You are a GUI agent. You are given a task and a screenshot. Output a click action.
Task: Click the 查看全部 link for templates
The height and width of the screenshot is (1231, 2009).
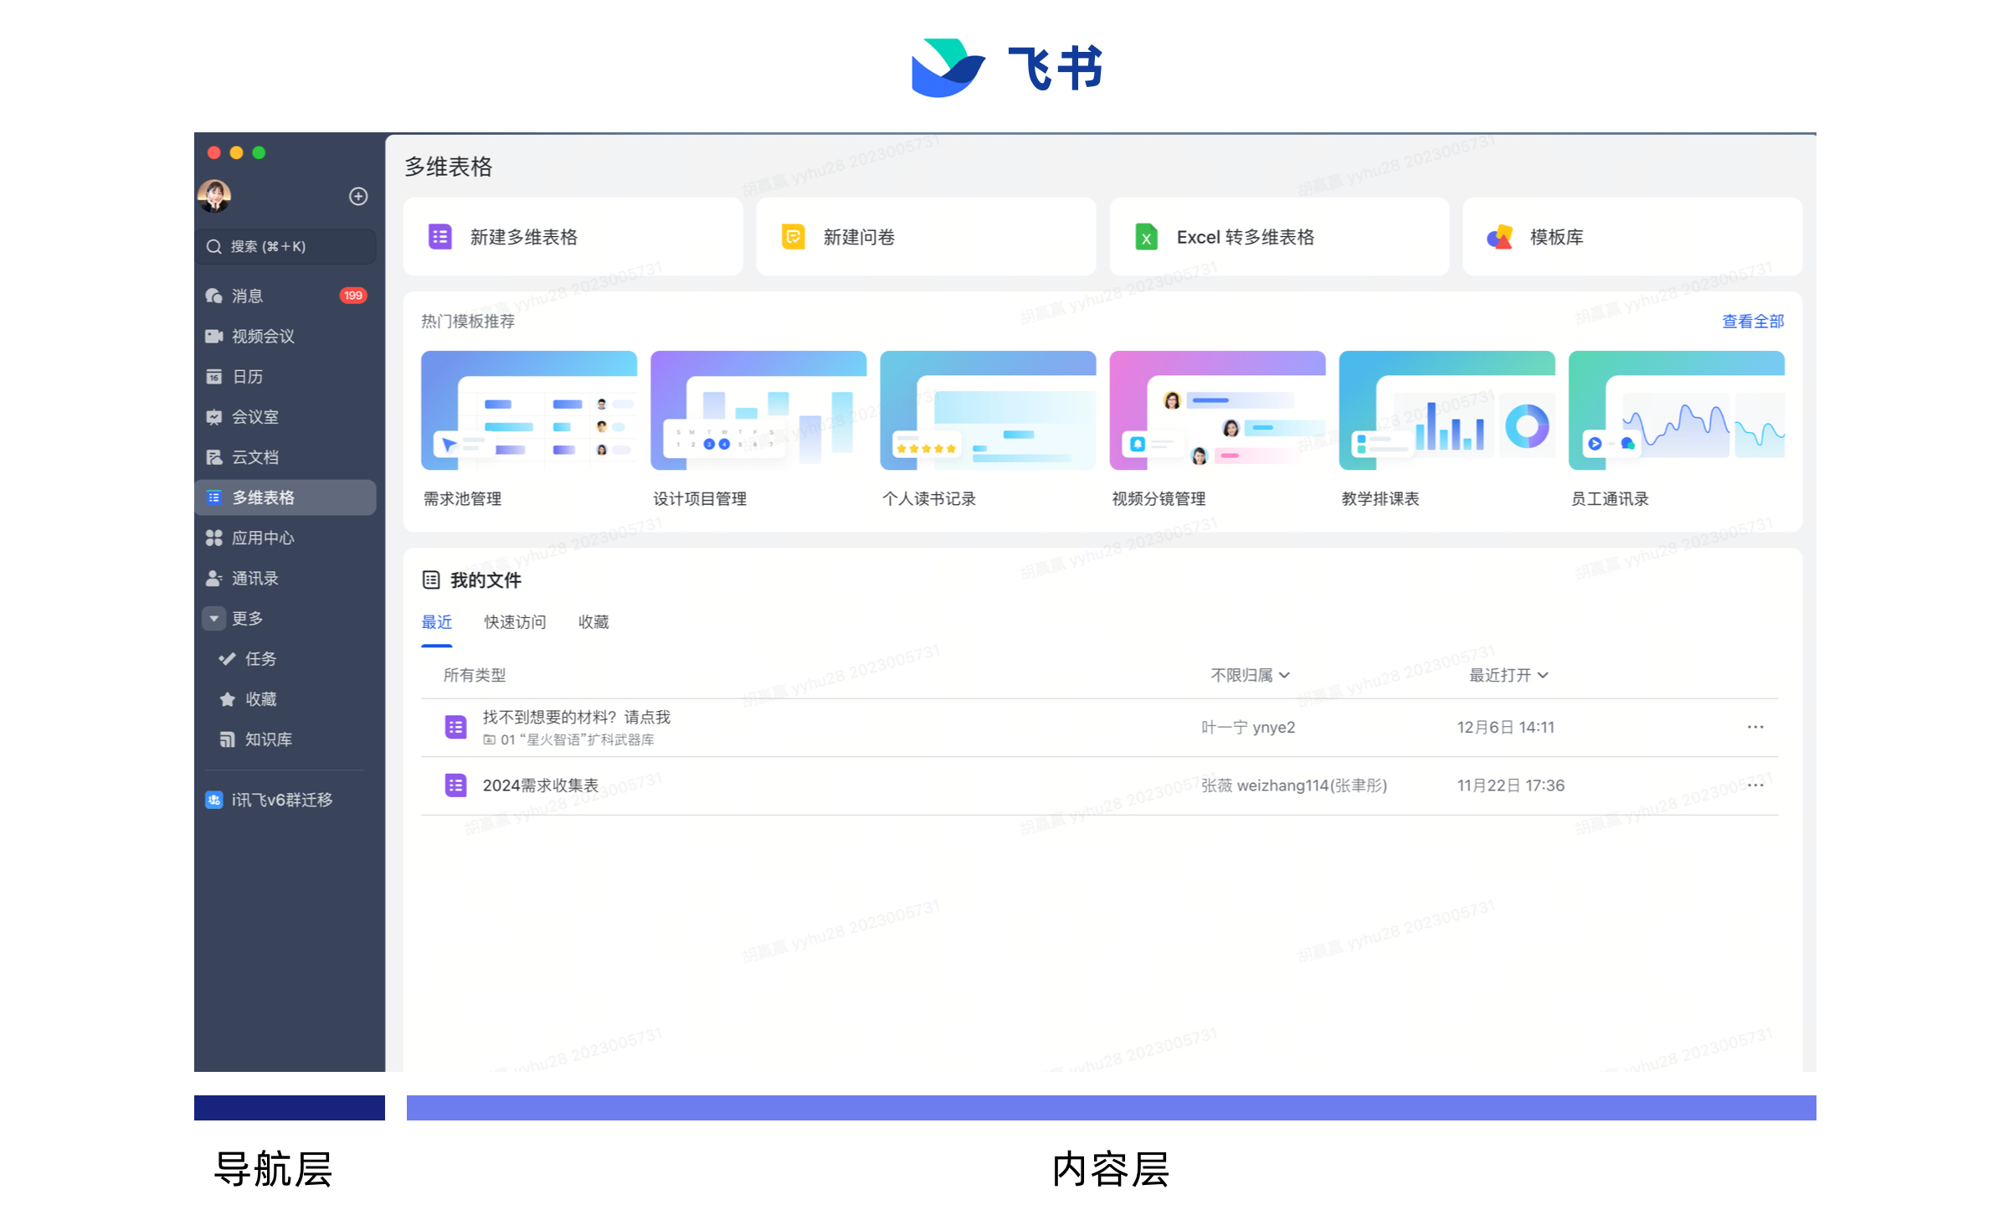pyautogui.click(x=1753, y=321)
